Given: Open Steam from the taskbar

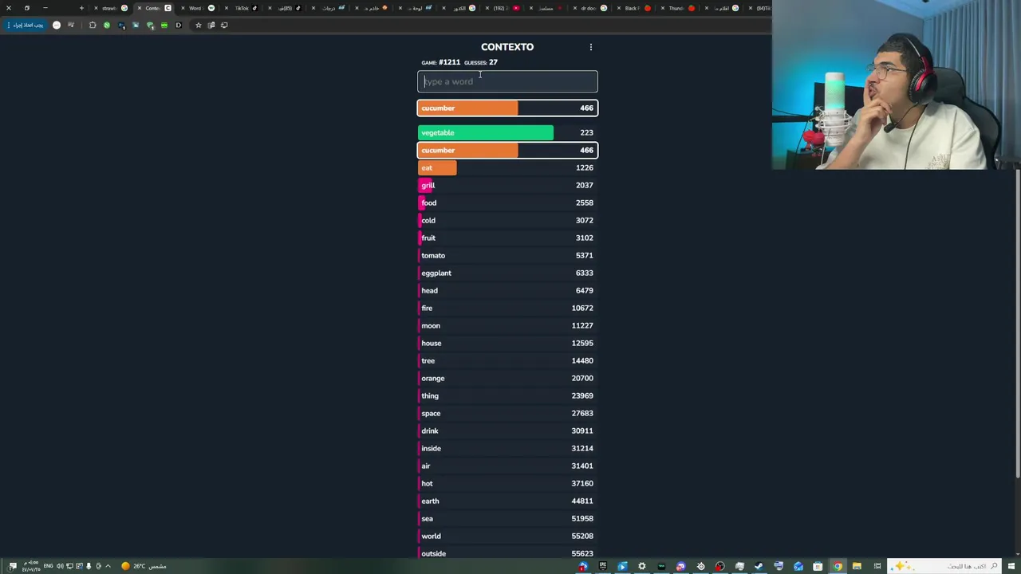Looking at the screenshot, I should [759, 566].
